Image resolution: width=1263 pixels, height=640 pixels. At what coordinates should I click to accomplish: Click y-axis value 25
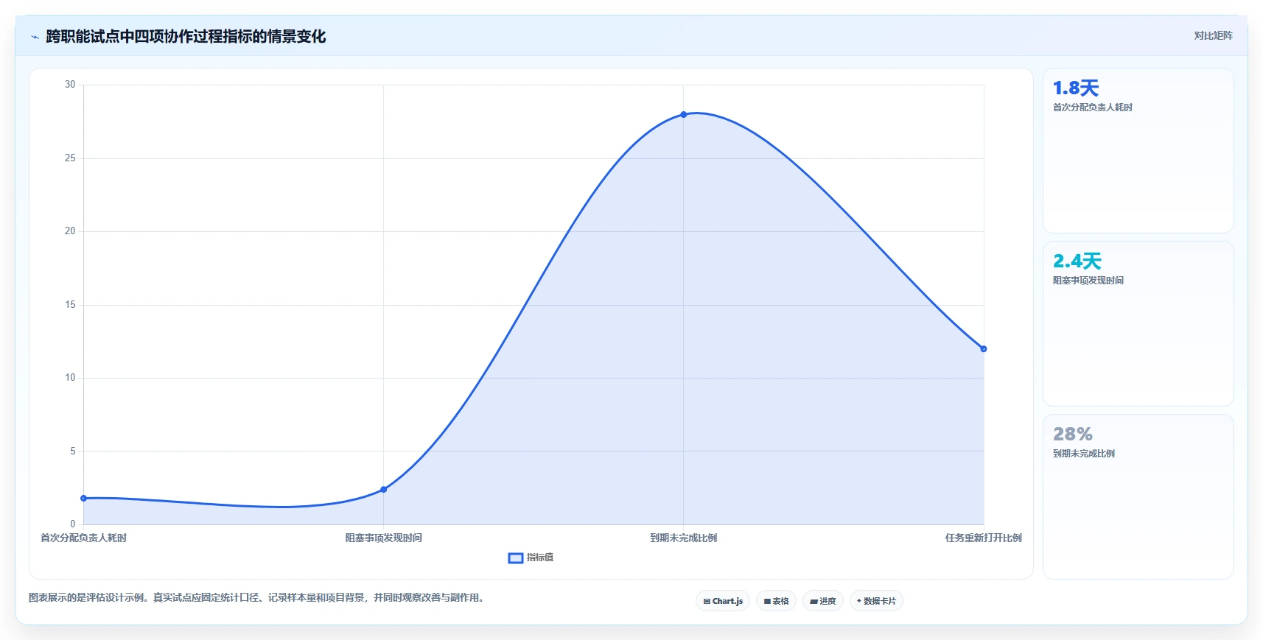point(70,158)
